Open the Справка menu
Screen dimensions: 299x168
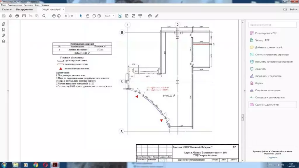45,5
